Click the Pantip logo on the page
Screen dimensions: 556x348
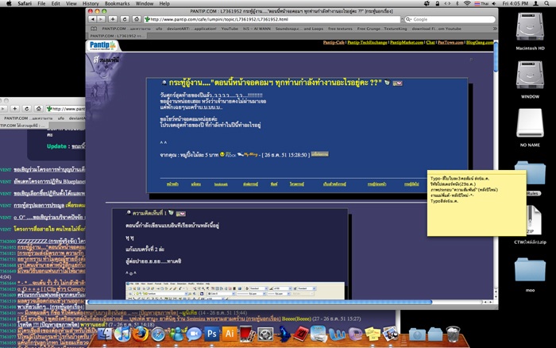(x=102, y=45)
